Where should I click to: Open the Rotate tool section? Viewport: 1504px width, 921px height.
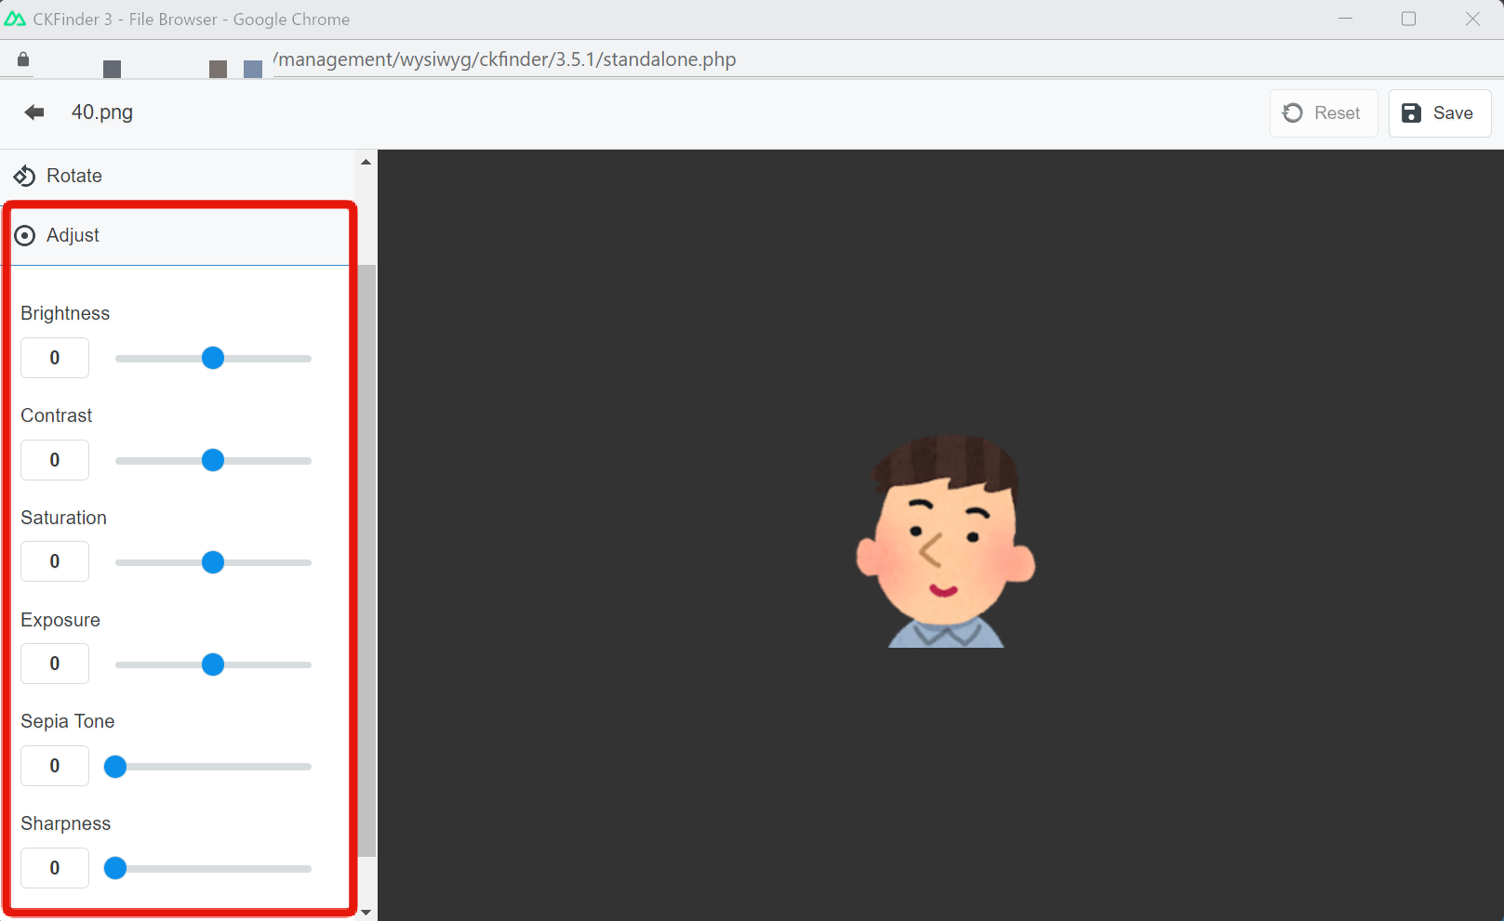pos(177,176)
